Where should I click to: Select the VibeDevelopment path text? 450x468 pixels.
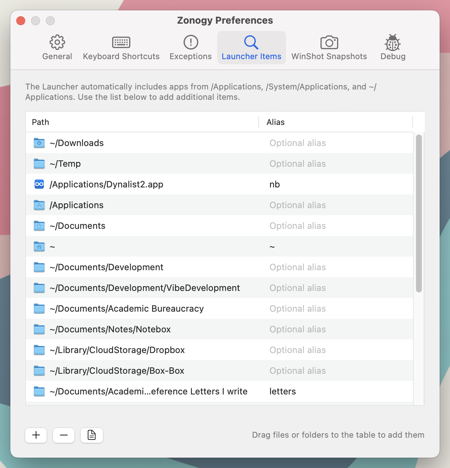tap(145, 288)
